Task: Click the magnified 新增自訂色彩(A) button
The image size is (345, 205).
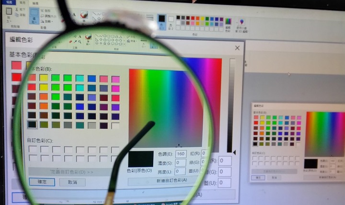Action: point(164,181)
